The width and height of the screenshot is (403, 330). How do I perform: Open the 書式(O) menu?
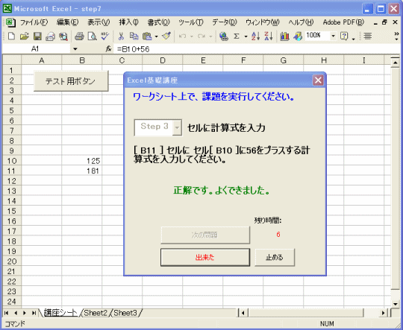click(158, 22)
